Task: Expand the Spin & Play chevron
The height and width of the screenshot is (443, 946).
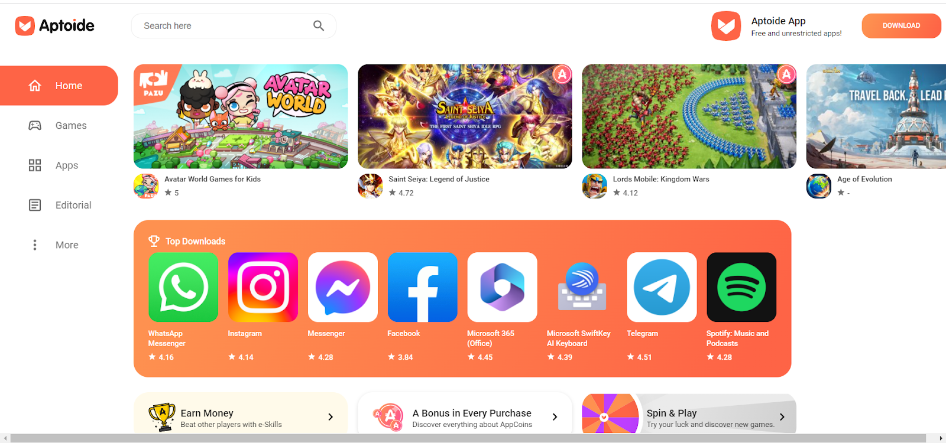Action: [x=782, y=417]
